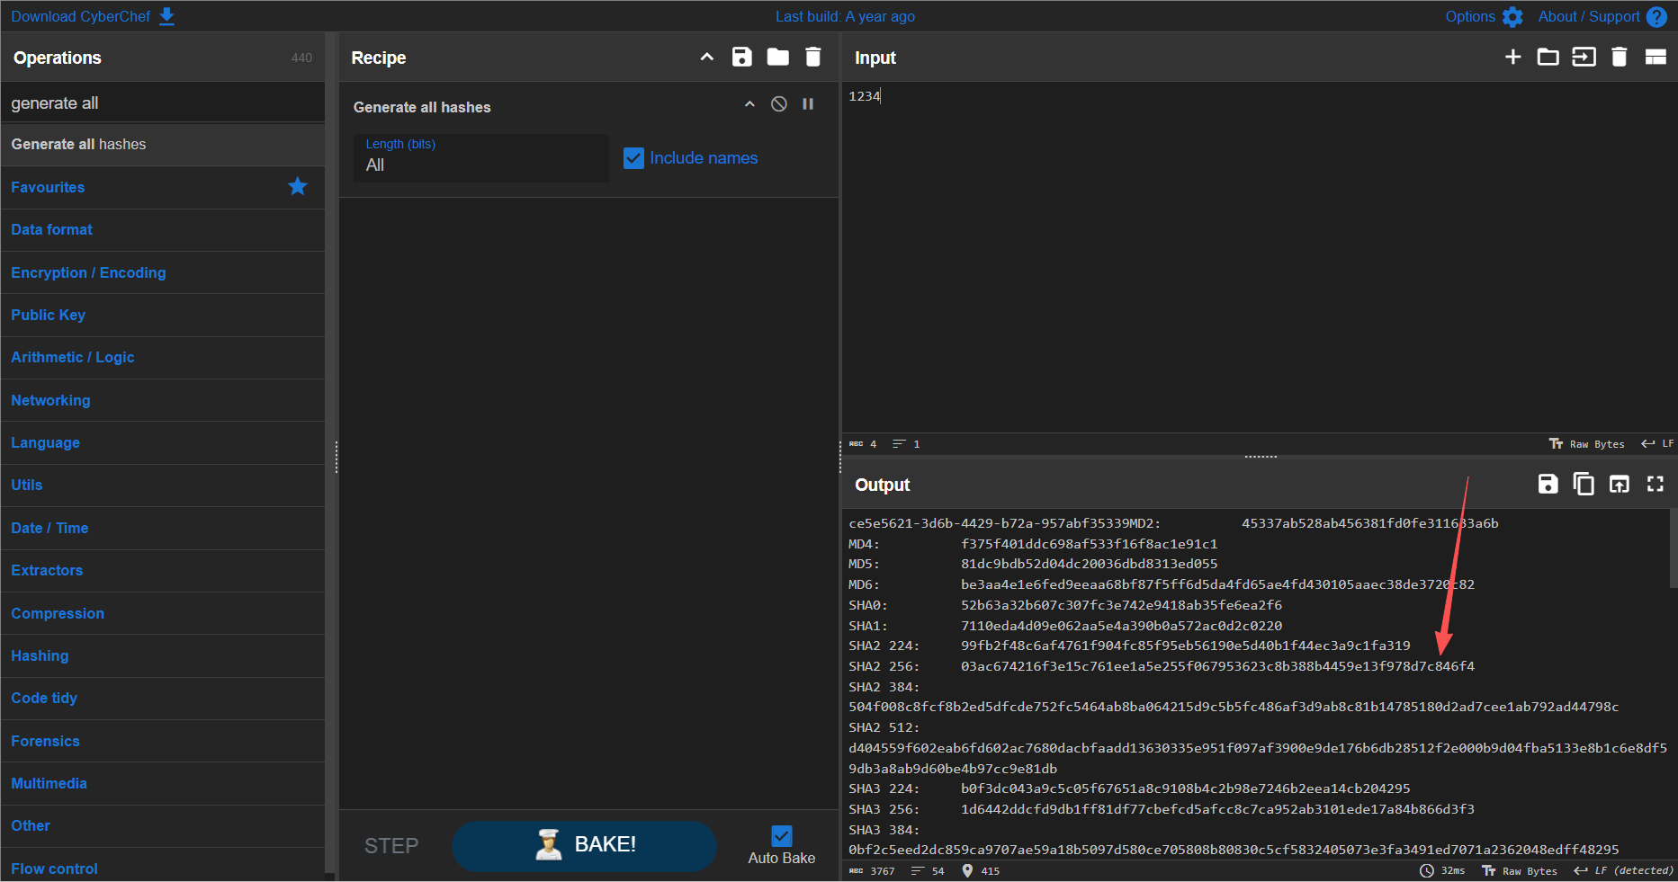The image size is (1678, 882).
Task: Toggle the Include names checkbox
Action: (x=633, y=158)
